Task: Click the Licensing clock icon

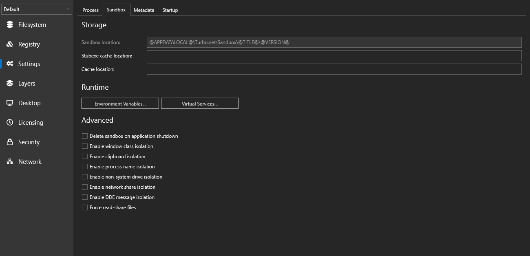Action: (10, 123)
